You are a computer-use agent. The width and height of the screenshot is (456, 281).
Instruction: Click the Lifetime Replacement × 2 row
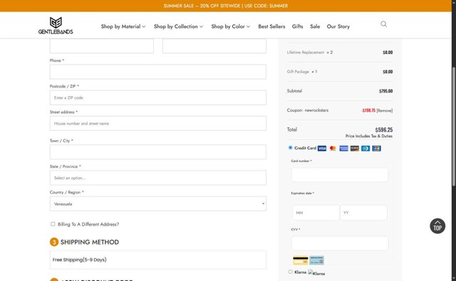(340, 53)
